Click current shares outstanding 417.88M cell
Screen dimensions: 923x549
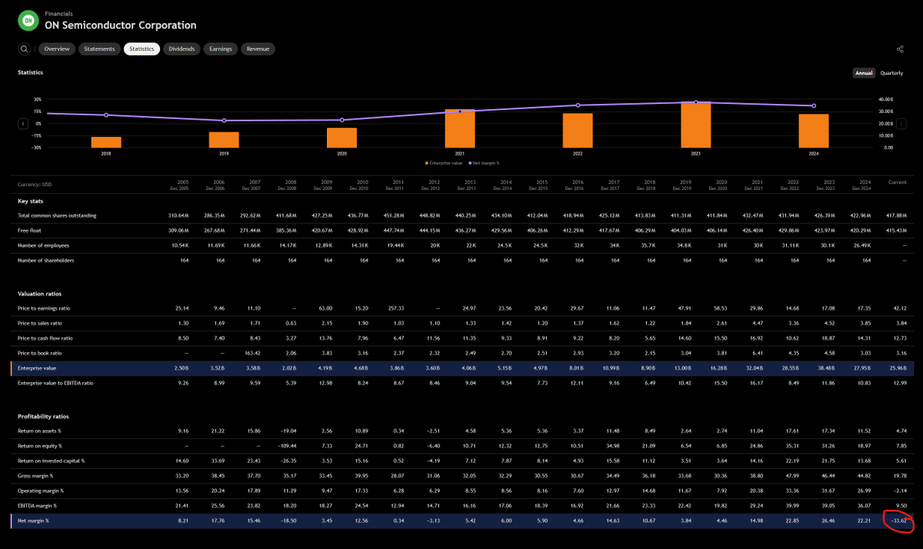pos(897,215)
